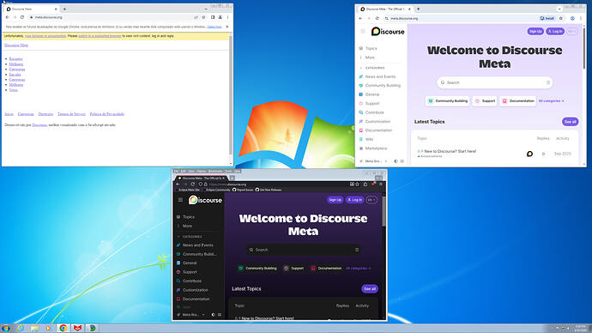Open the 'Saiba mais' link in the Chrome info bar

214,27
